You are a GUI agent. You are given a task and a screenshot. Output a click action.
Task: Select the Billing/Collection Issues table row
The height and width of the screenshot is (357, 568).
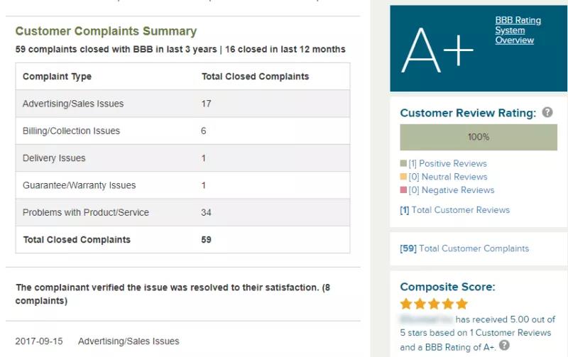pyautogui.click(x=182, y=131)
